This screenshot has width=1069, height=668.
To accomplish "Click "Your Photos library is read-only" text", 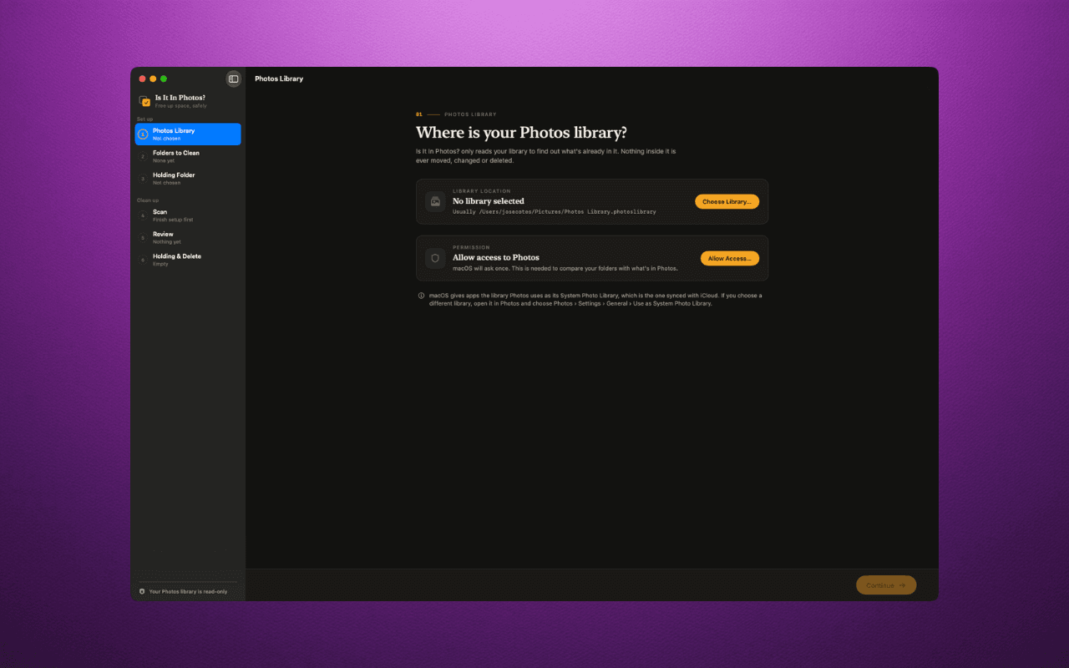I will 188,591.
